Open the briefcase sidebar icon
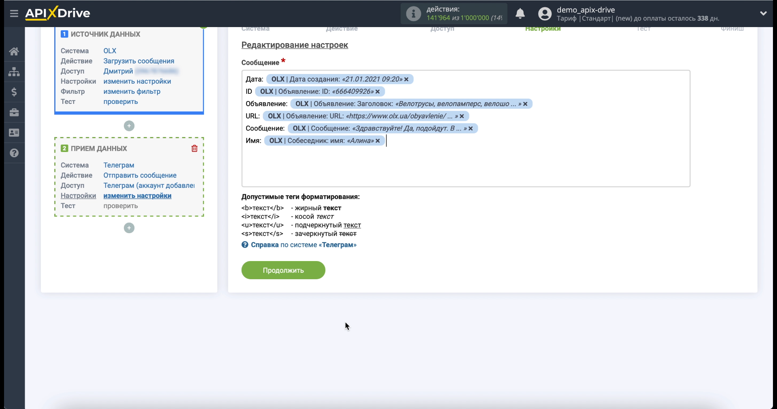 14,112
